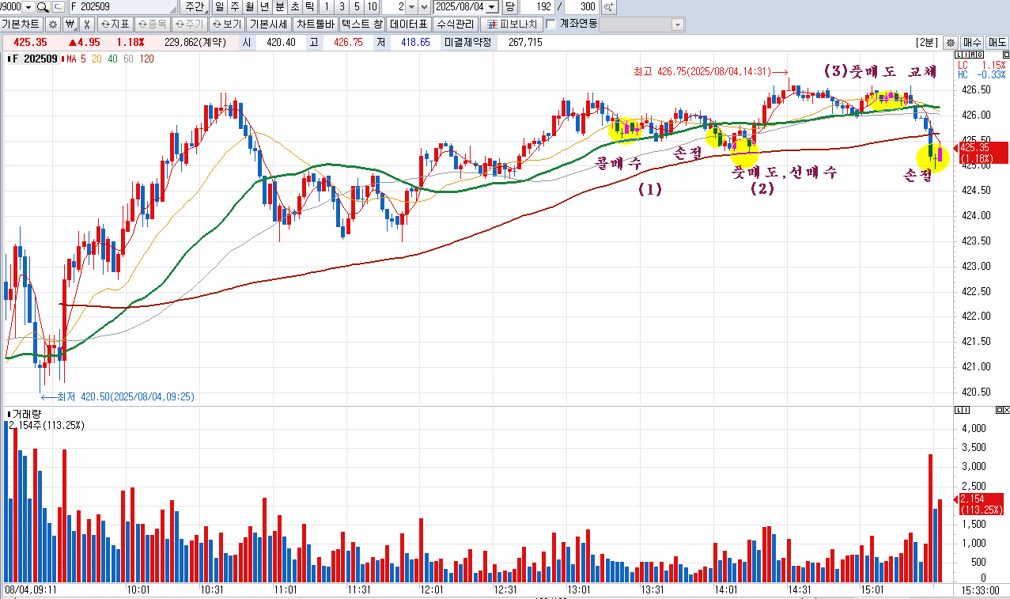Click the magnifier symbol search icon
The height and width of the screenshot is (599, 1010).
point(42,7)
